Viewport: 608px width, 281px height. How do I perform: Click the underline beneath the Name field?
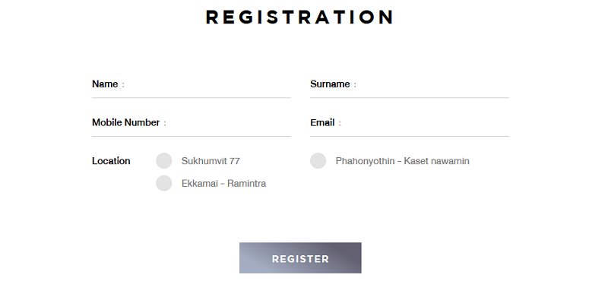[192, 98]
